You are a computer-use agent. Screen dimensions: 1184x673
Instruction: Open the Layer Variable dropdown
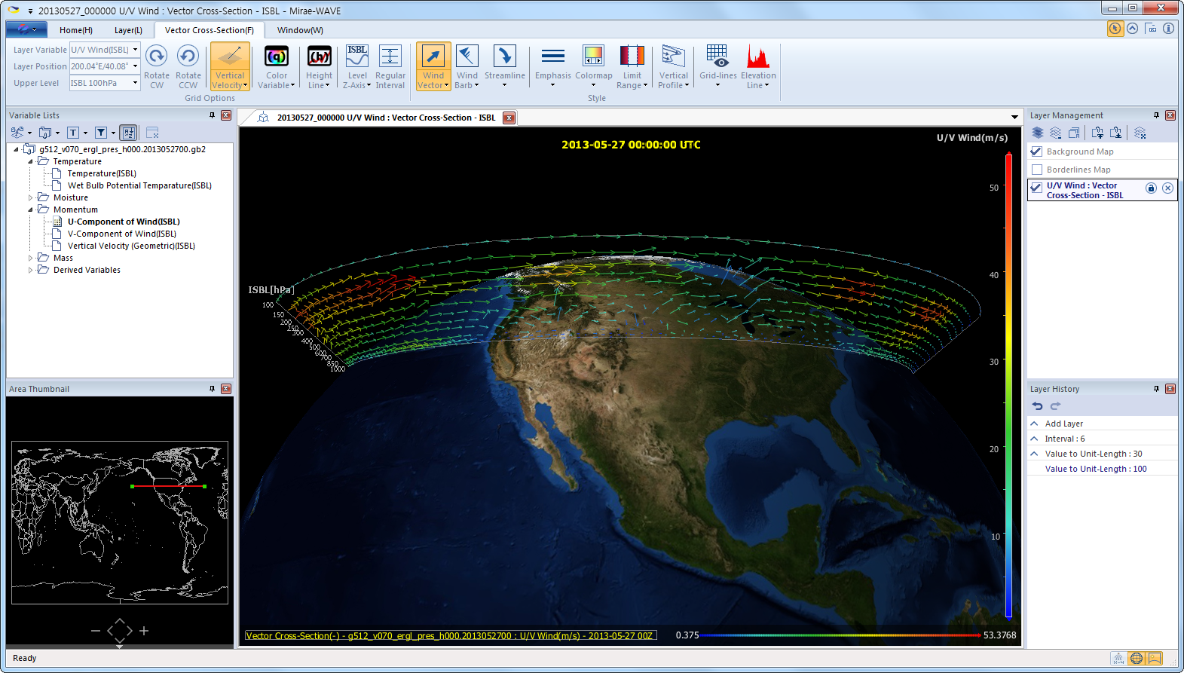point(136,50)
